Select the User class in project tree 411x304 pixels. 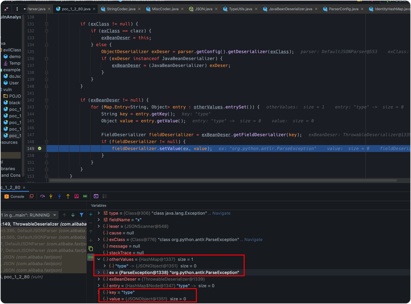tap(11, 83)
